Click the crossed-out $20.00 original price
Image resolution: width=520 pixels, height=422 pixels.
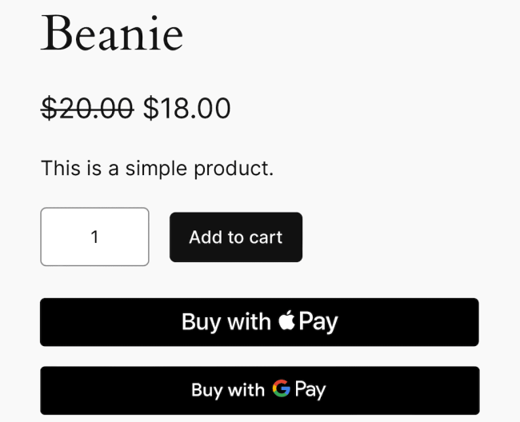tap(87, 107)
